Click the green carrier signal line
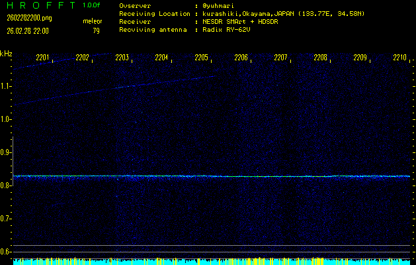 [265, 176]
